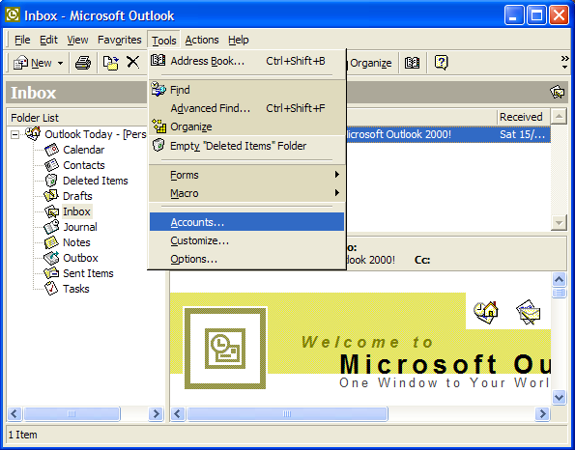The height and width of the screenshot is (450, 575).
Task: Open the New item dropdown arrow
Action: coord(60,63)
